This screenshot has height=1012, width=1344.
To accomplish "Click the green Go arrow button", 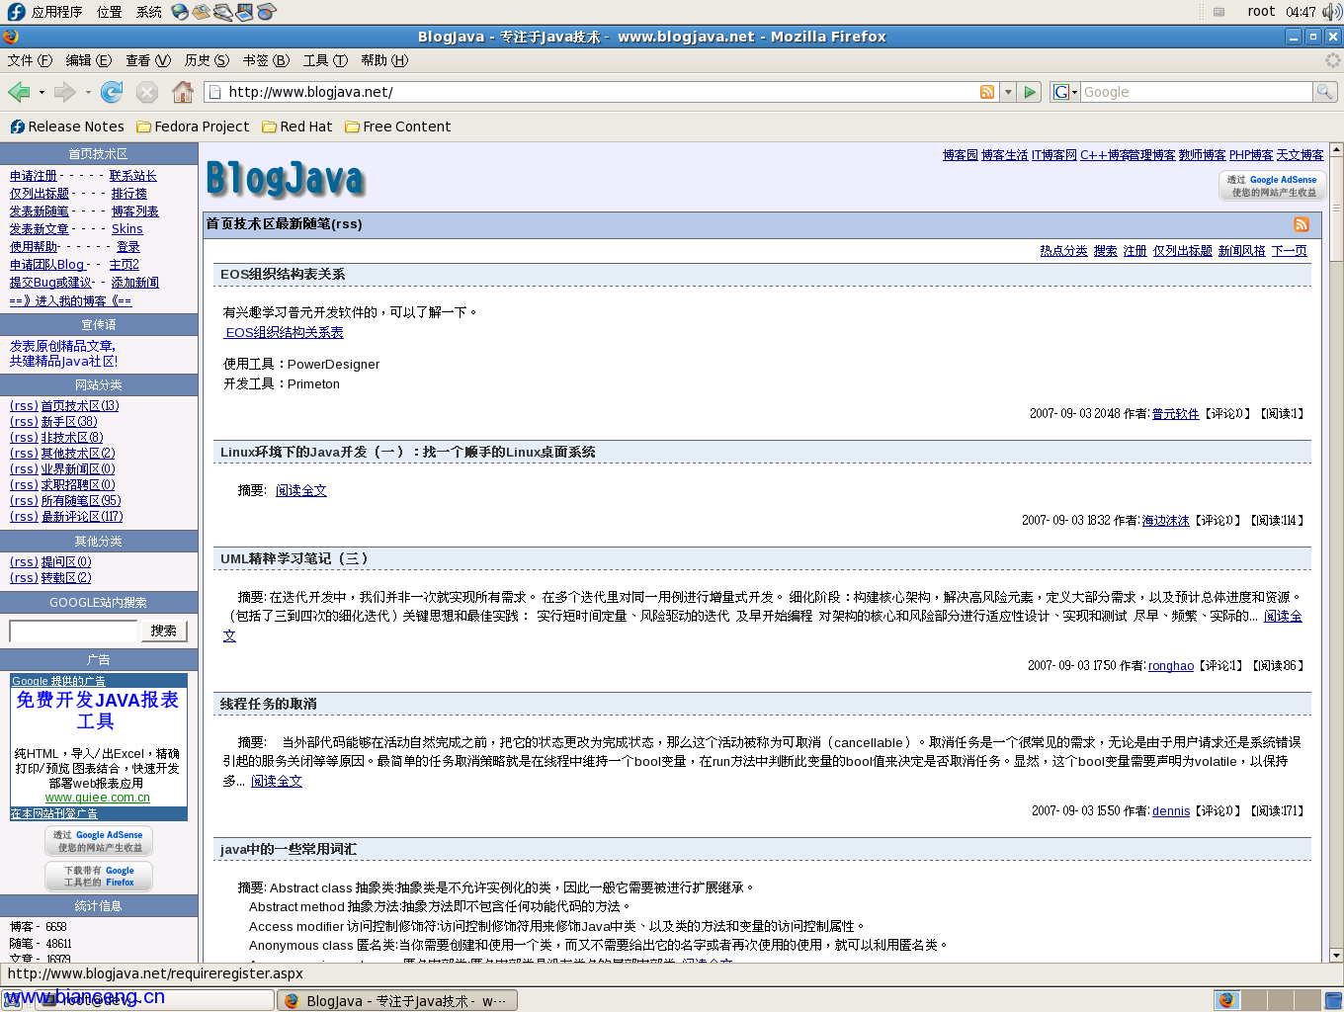I will click(x=1031, y=92).
